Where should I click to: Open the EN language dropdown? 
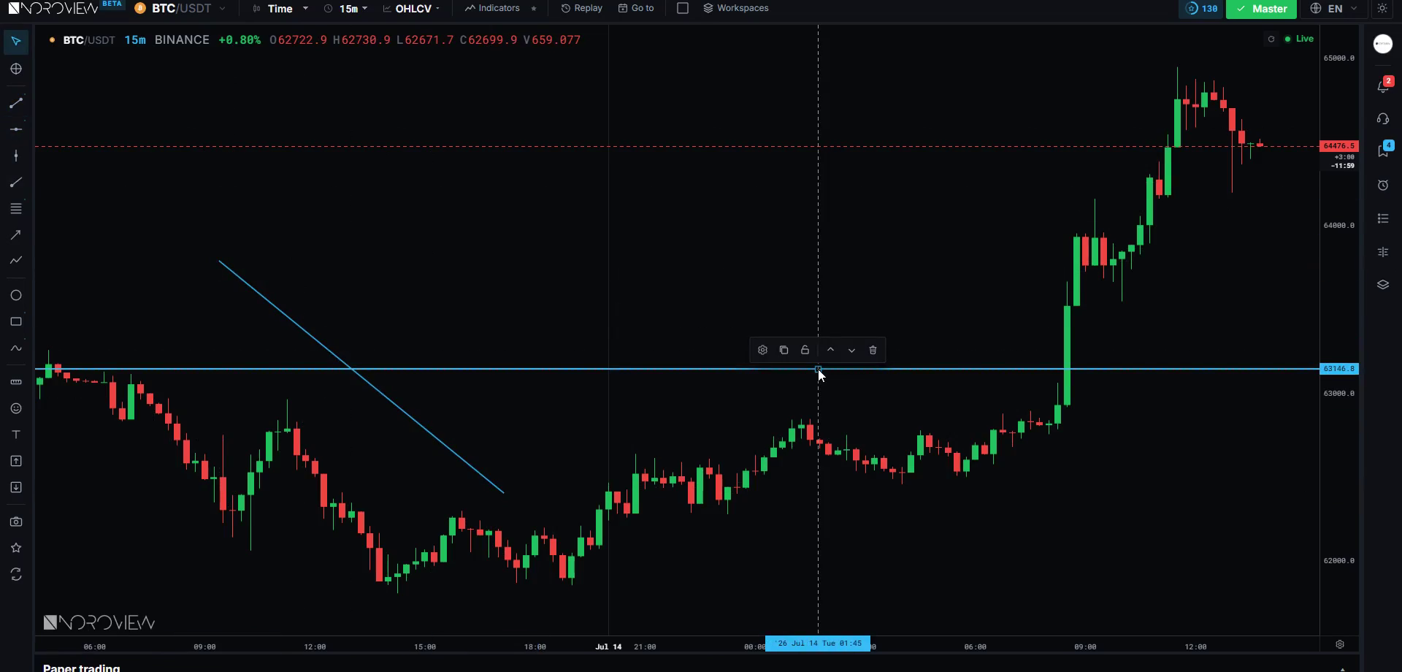1334,9
